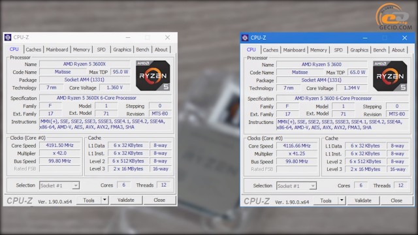
Task: Expand the Socket #1 selection dropdown in left window
Action: [76, 185]
